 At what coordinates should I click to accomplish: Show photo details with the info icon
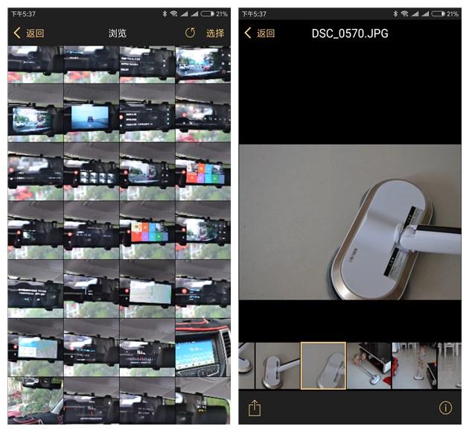click(x=445, y=408)
